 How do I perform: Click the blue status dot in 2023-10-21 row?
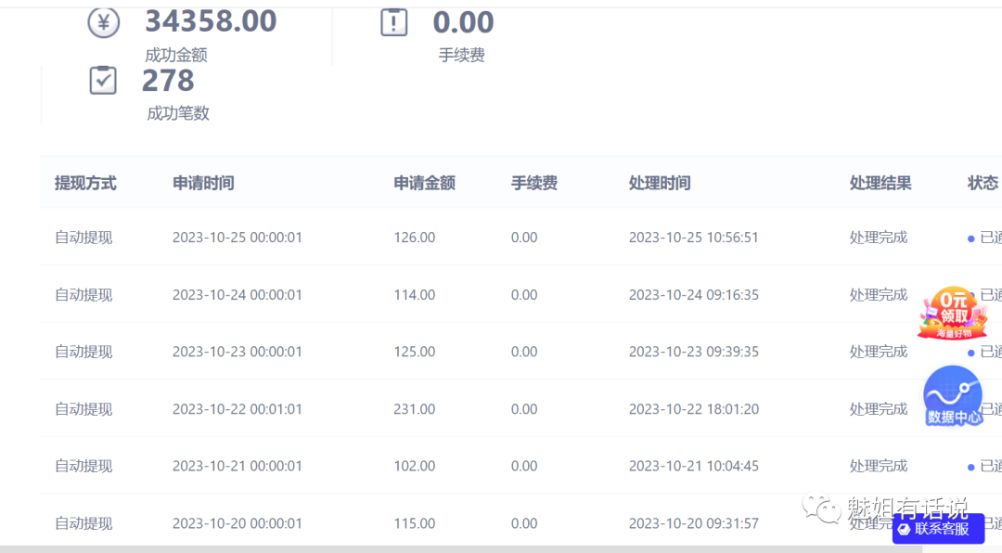coord(970,467)
